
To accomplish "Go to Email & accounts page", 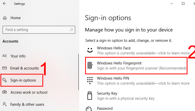I will coord(25,68).
